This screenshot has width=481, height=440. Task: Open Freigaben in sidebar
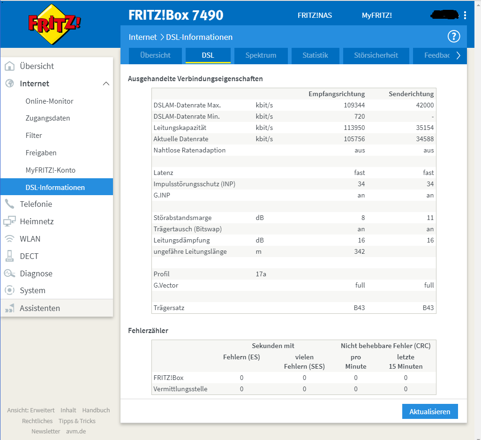click(x=41, y=153)
